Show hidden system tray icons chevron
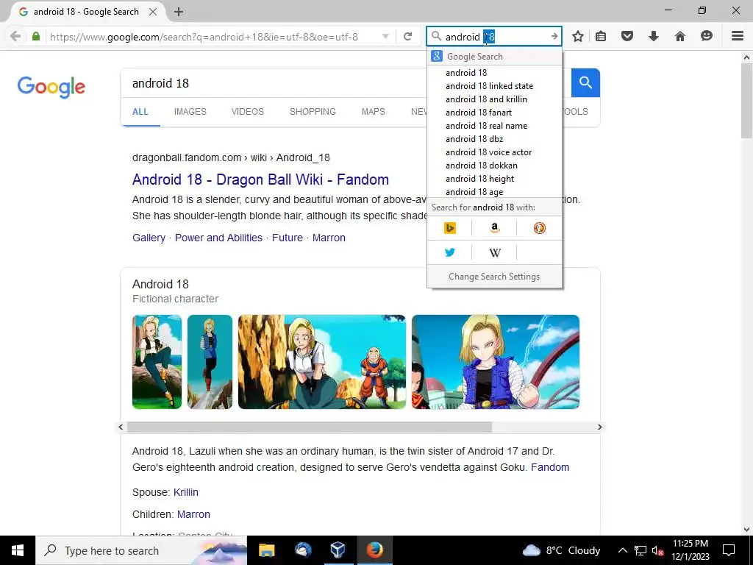The height and width of the screenshot is (565, 753). click(x=622, y=550)
